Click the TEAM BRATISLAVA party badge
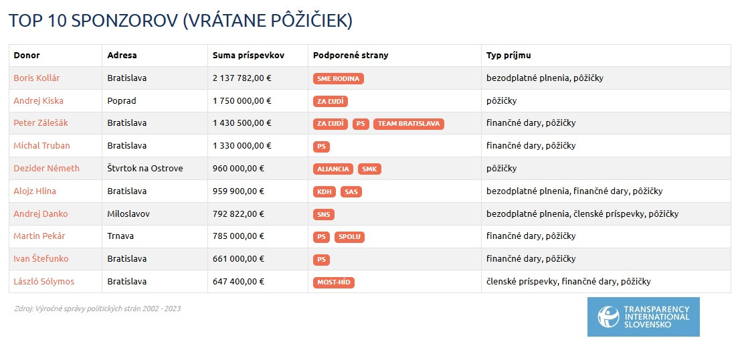740x342 pixels. [409, 124]
